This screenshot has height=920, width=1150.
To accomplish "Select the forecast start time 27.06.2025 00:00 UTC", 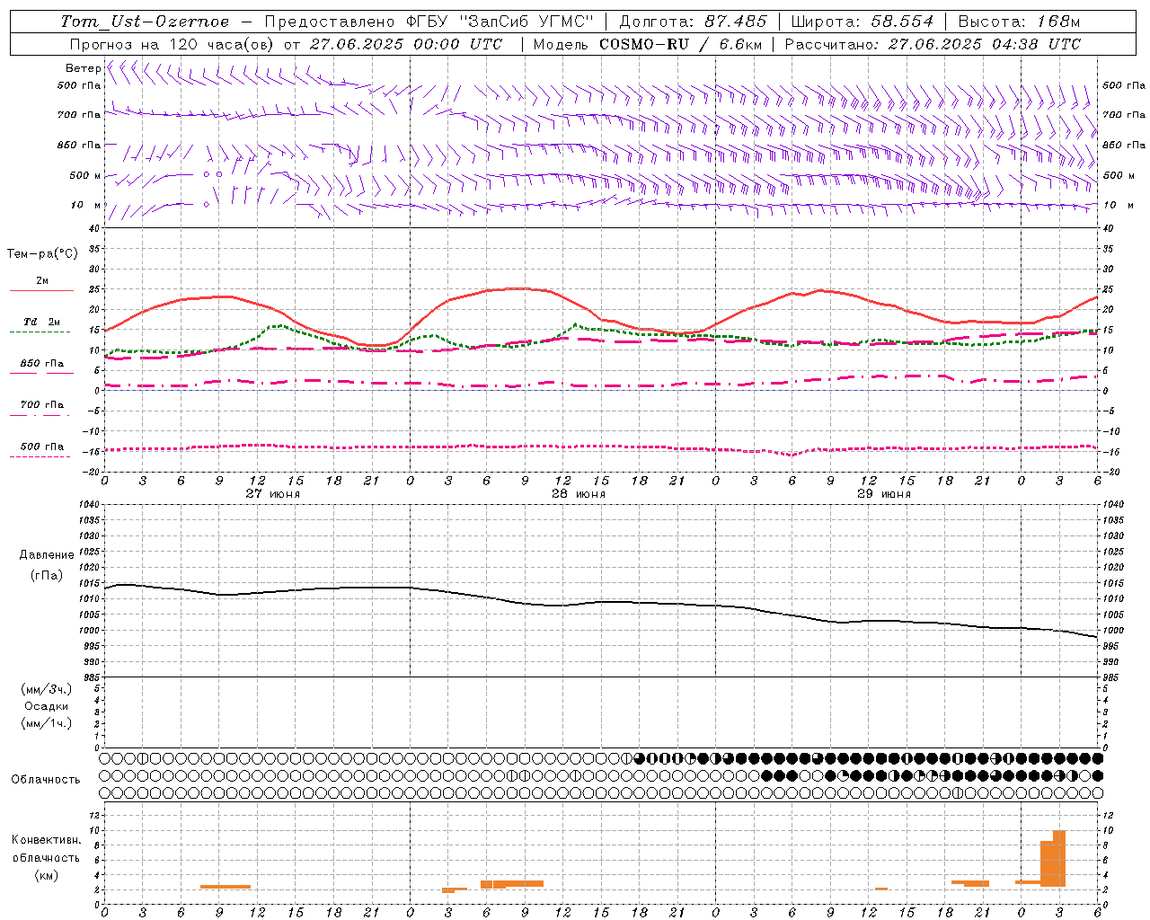I will pyautogui.click(x=406, y=44).
